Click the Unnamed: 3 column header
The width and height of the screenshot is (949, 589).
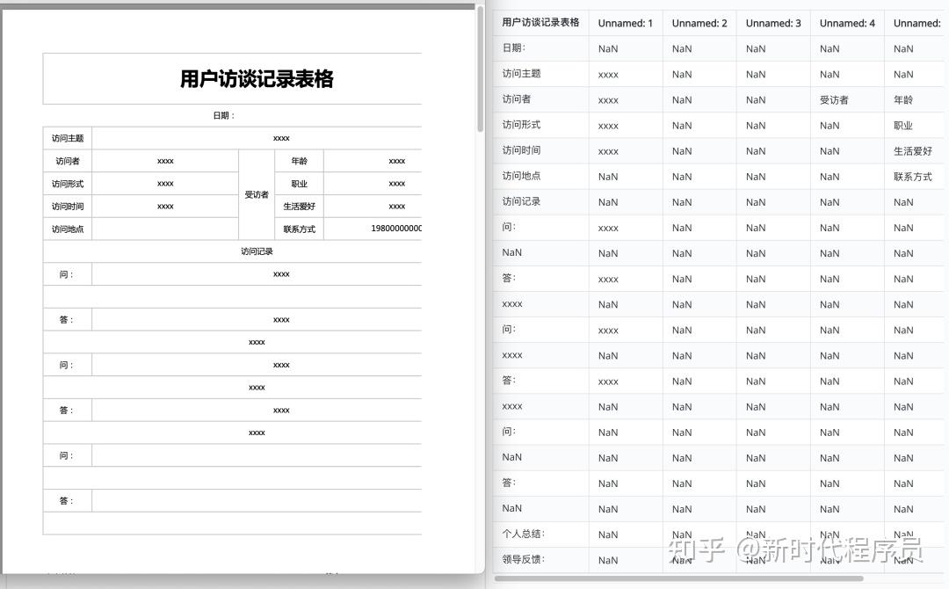(x=773, y=23)
